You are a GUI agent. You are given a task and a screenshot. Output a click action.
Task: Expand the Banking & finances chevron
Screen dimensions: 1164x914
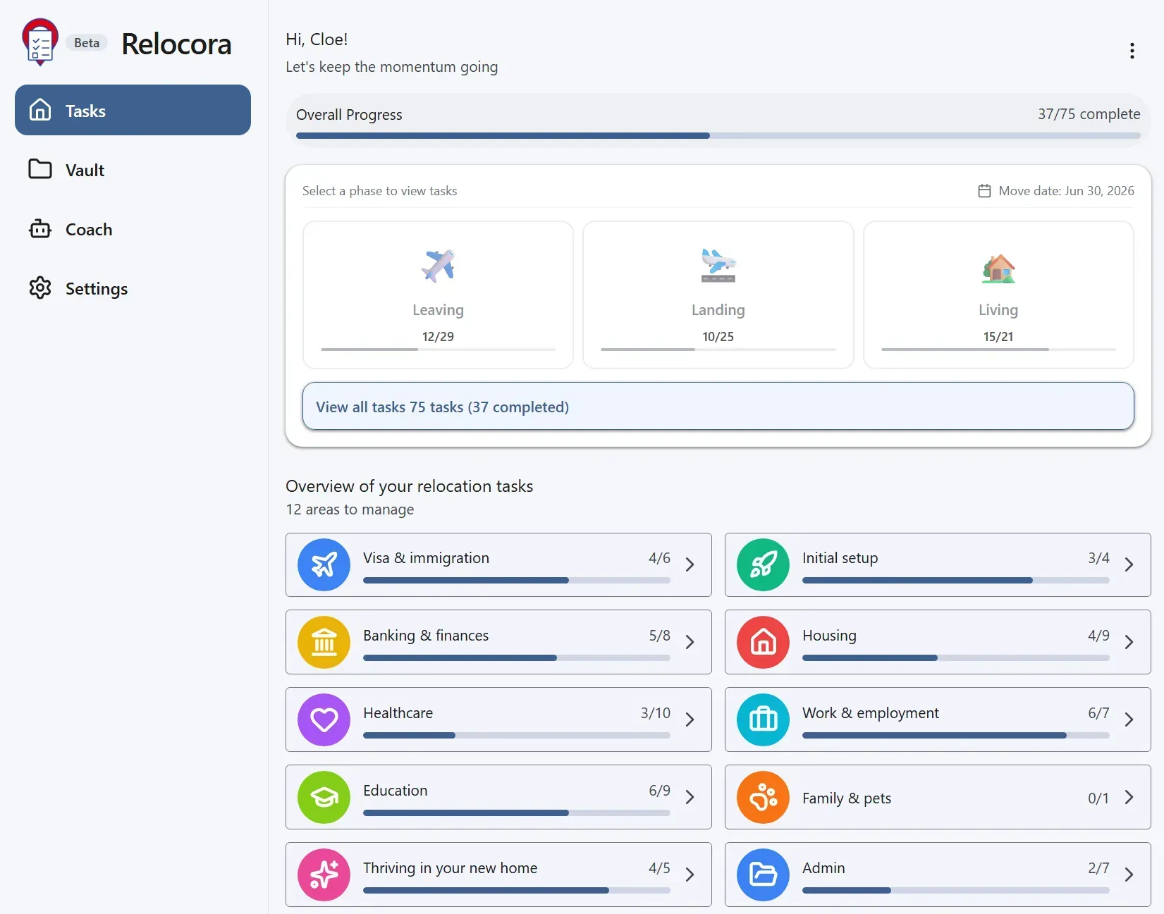pos(690,642)
